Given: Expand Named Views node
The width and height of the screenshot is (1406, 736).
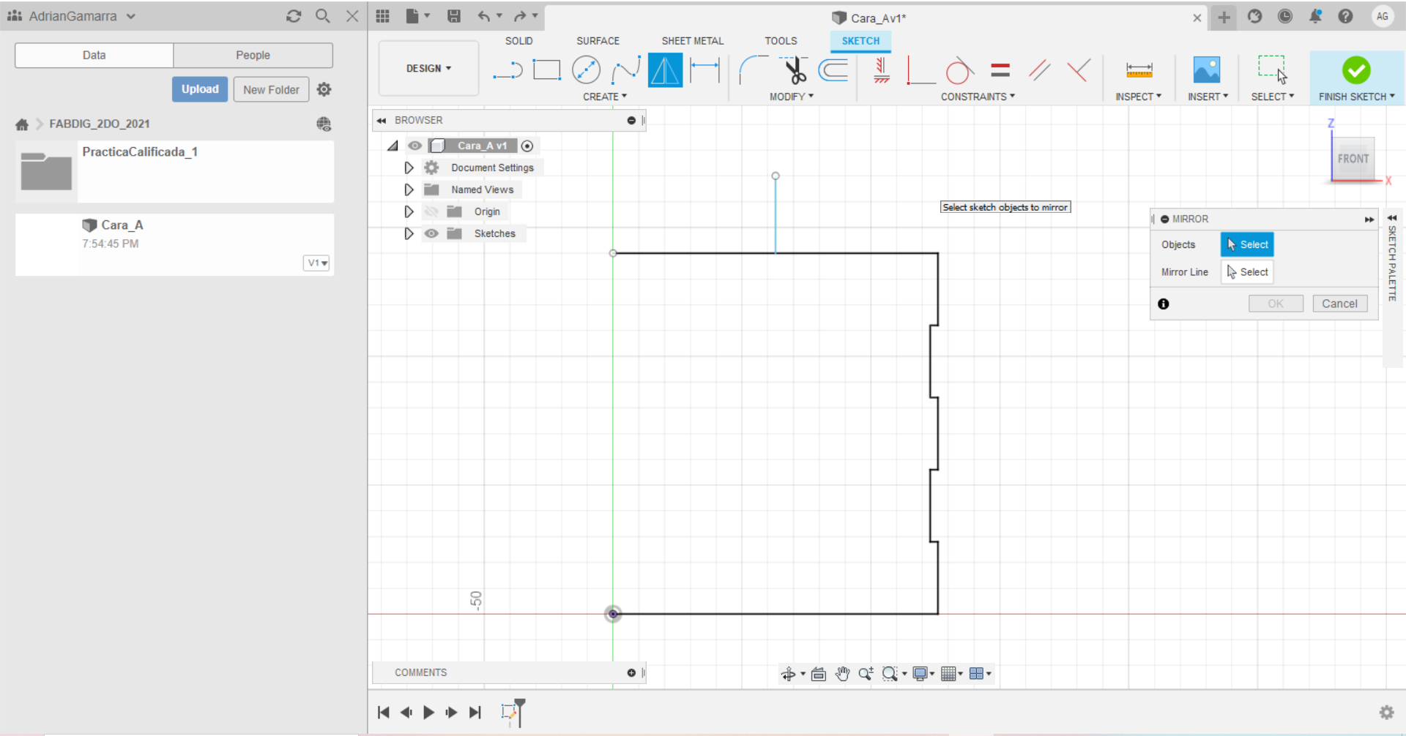Looking at the screenshot, I should pyautogui.click(x=409, y=189).
